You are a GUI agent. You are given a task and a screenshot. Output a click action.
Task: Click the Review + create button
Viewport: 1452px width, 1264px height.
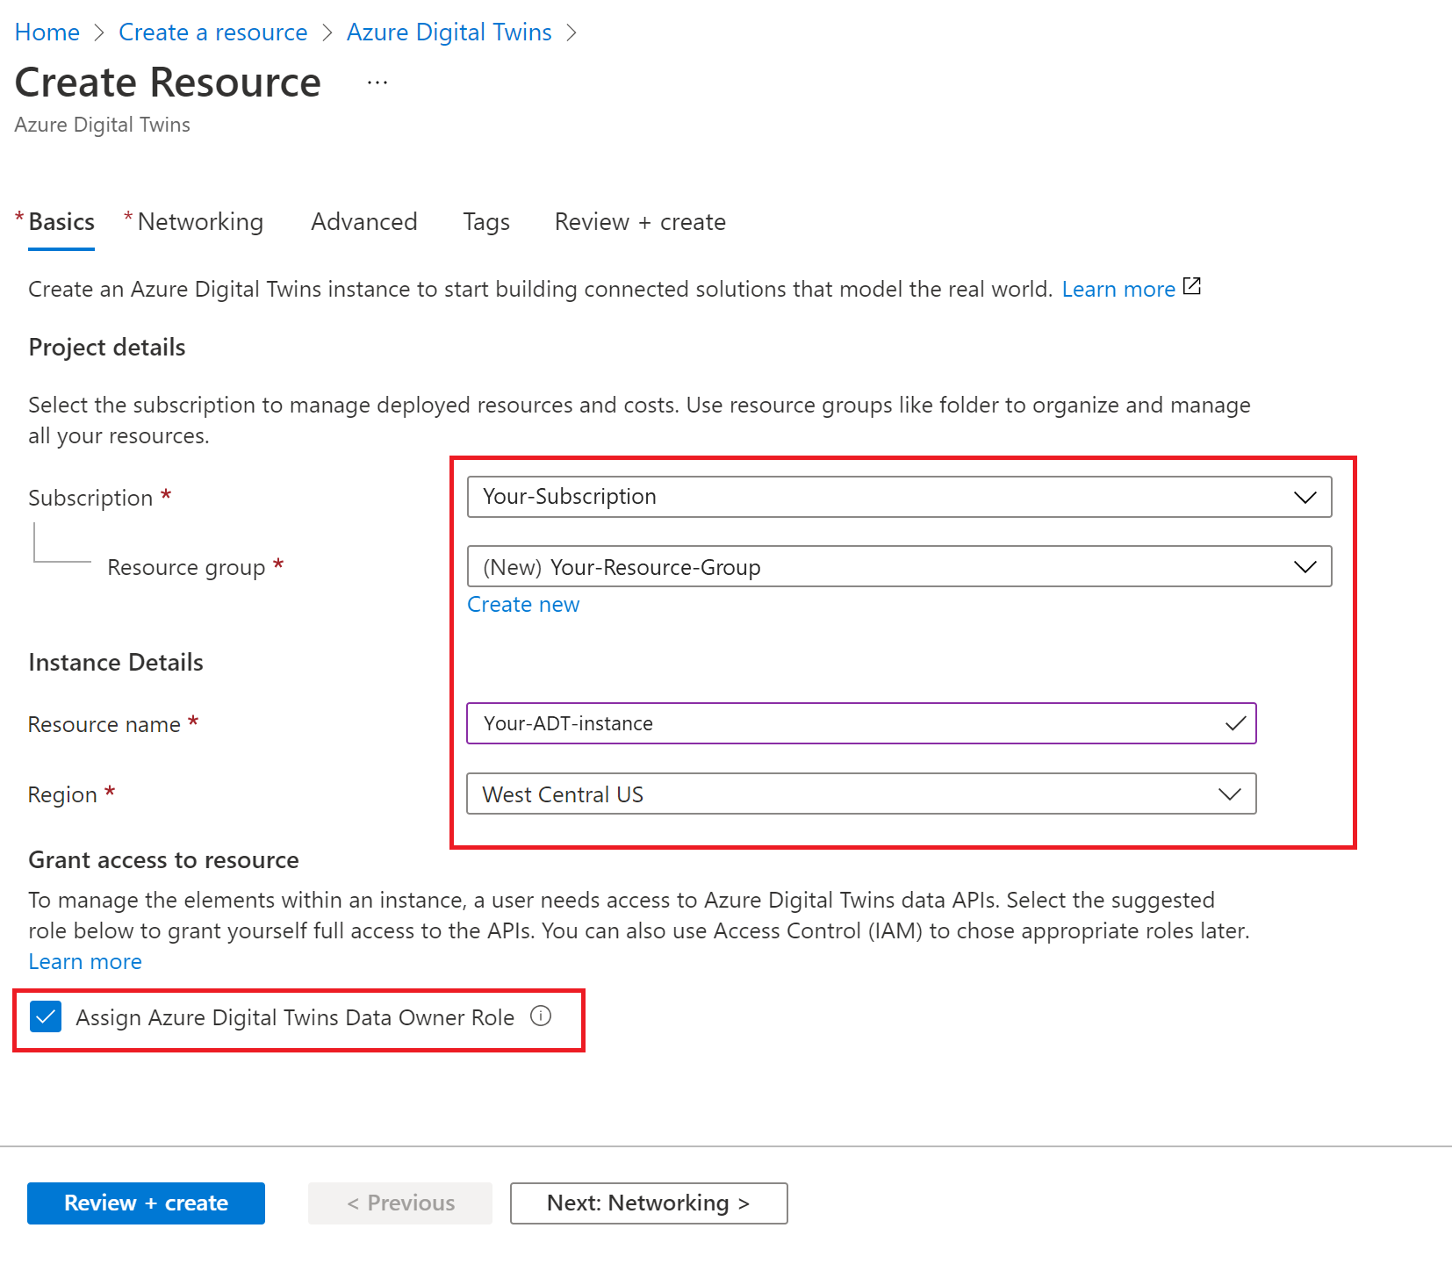coord(146,1203)
